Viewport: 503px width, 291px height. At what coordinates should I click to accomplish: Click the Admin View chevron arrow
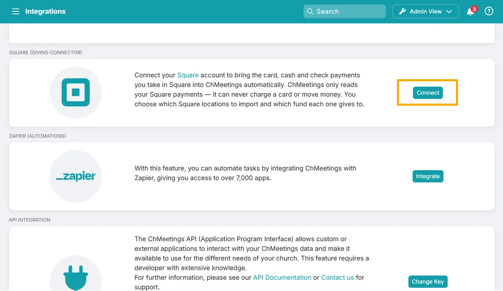(449, 11)
